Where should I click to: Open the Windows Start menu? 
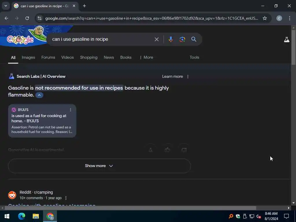point(7,216)
